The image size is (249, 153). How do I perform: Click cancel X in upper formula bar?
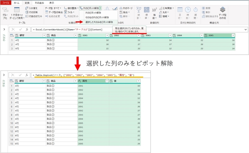13,29
